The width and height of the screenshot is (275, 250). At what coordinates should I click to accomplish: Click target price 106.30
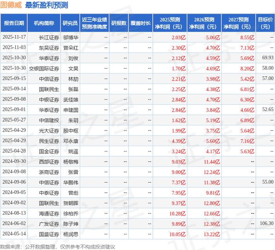267,223
